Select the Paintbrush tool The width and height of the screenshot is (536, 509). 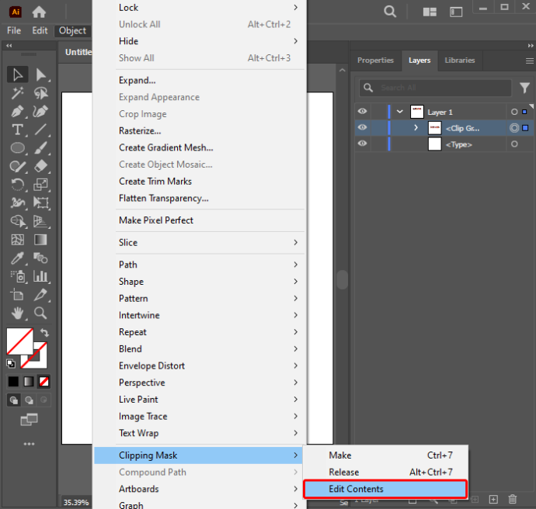[40, 148]
